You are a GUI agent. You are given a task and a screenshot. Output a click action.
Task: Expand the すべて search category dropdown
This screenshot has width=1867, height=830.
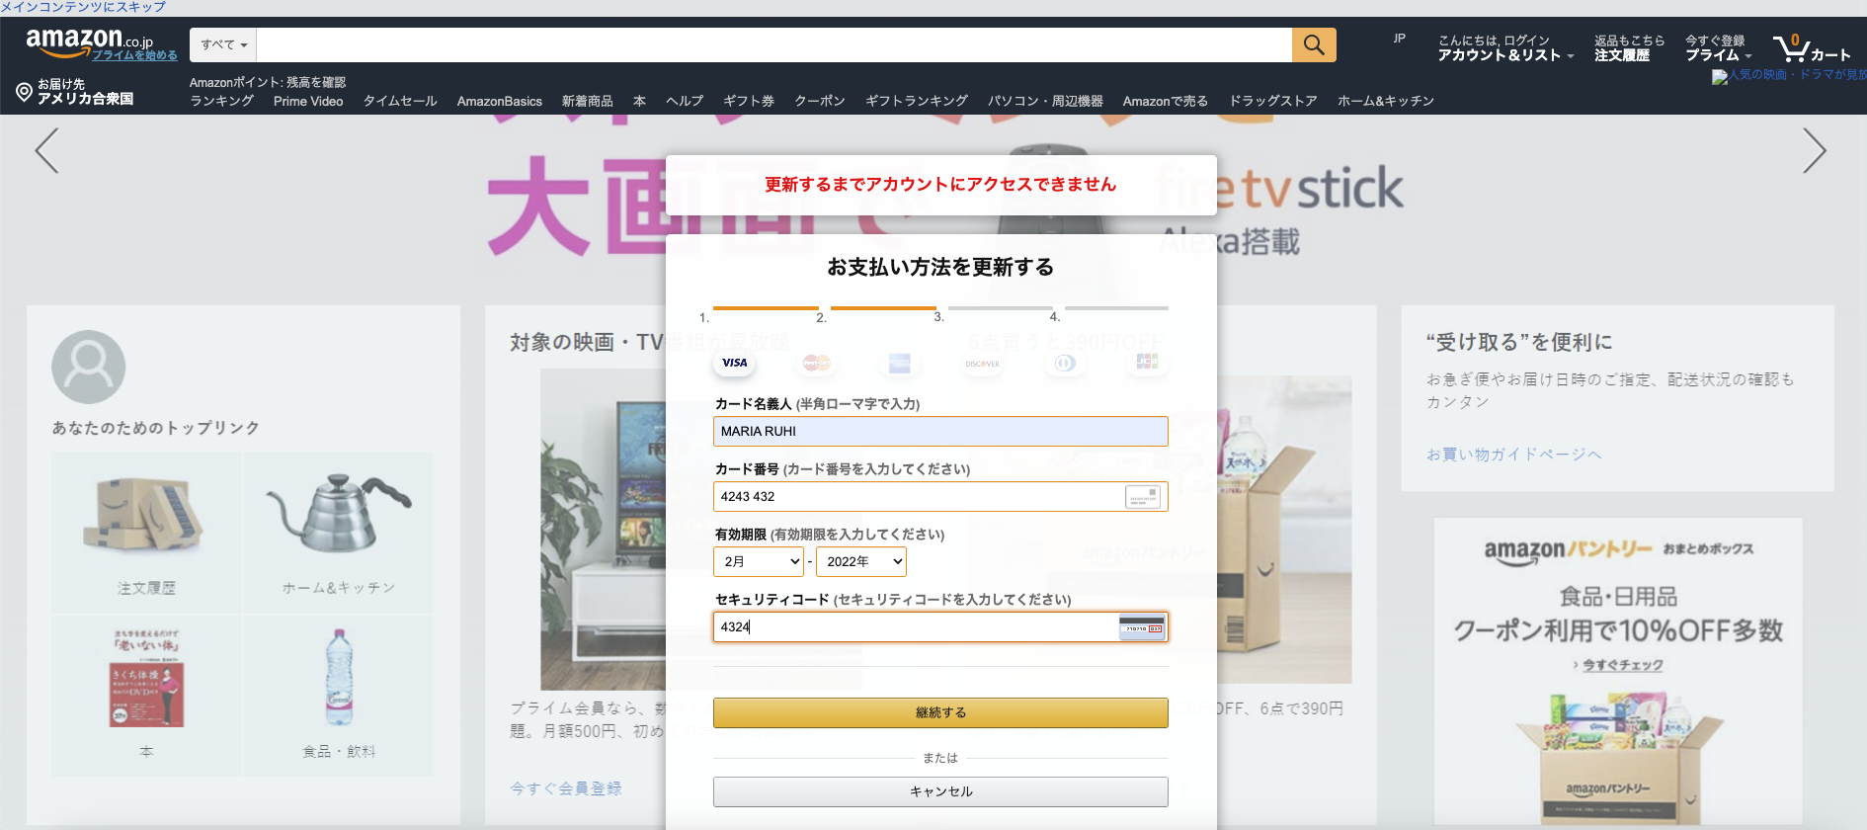click(x=223, y=44)
